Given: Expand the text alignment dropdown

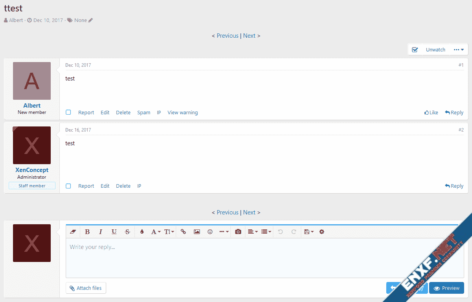Looking at the screenshot, I should coord(253,232).
